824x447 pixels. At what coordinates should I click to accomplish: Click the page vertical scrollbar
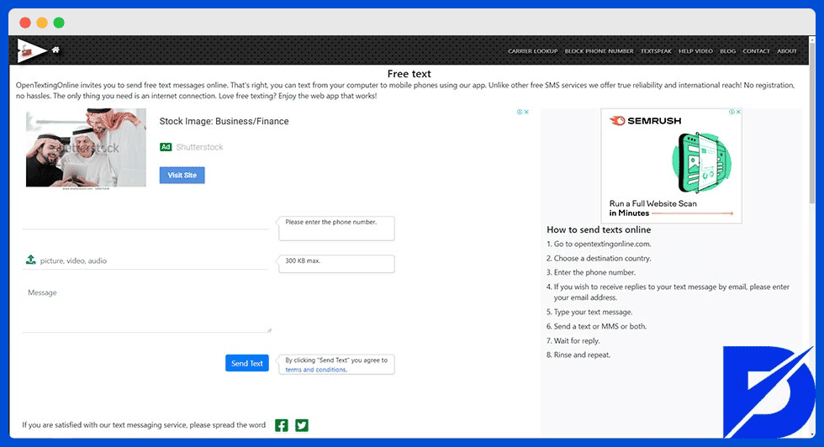coord(812,124)
